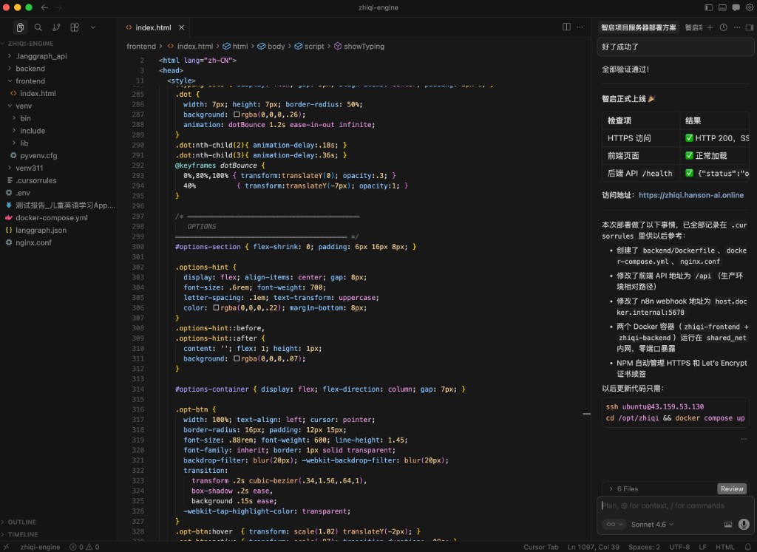Image resolution: width=757 pixels, height=552 pixels.
Task: Click the rgba color swatch on line 287
Action: click(x=237, y=115)
